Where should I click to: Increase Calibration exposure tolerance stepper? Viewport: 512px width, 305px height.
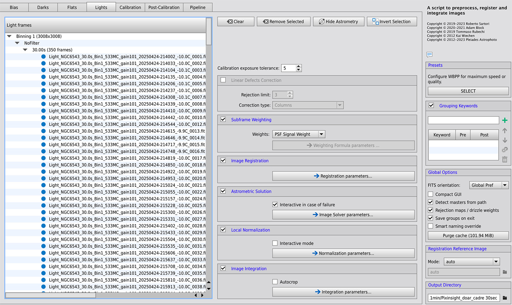pos(299,66)
